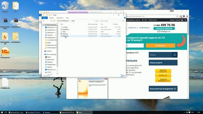Sort files by Имя column

tap(62, 24)
